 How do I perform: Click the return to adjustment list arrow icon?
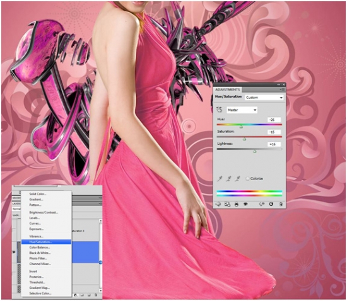click(218, 204)
